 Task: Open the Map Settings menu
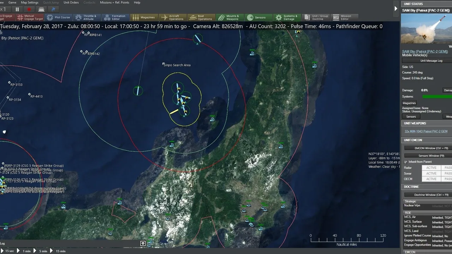pyautogui.click(x=30, y=2)
